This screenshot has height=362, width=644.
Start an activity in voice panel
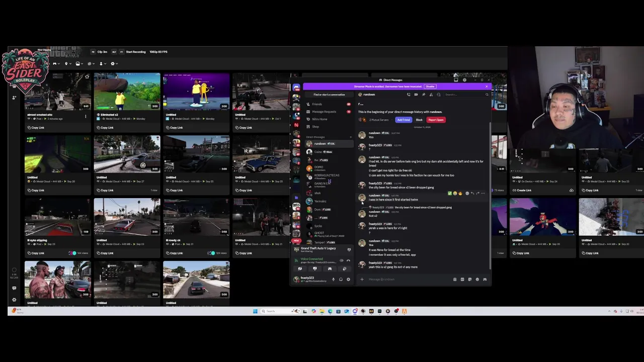tap(330, 268)
